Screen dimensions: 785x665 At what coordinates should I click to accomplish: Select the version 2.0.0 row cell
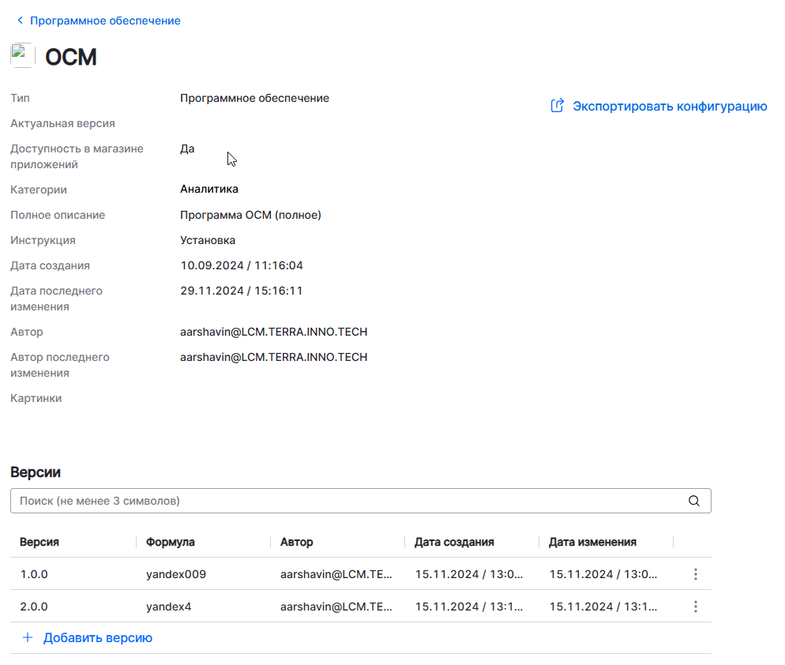(34, 607)
